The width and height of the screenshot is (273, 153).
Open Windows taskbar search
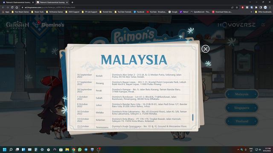point(11,150)
